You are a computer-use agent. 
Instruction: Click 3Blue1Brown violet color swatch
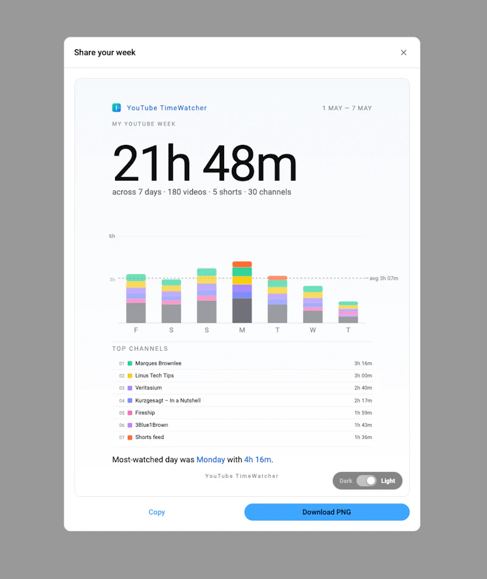pyautogui.click(x=130, y=425)
